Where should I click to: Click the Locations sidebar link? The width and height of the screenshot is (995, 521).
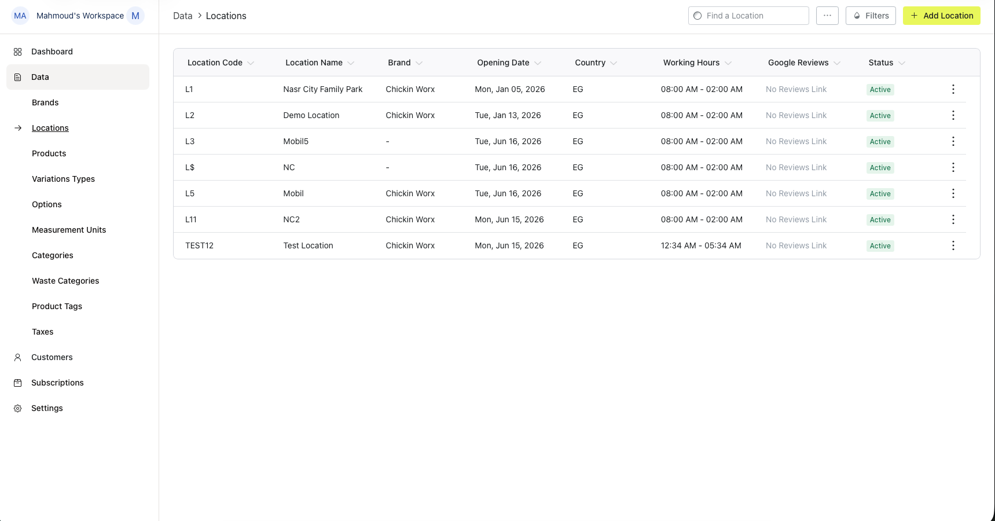[x=50, y=128]
